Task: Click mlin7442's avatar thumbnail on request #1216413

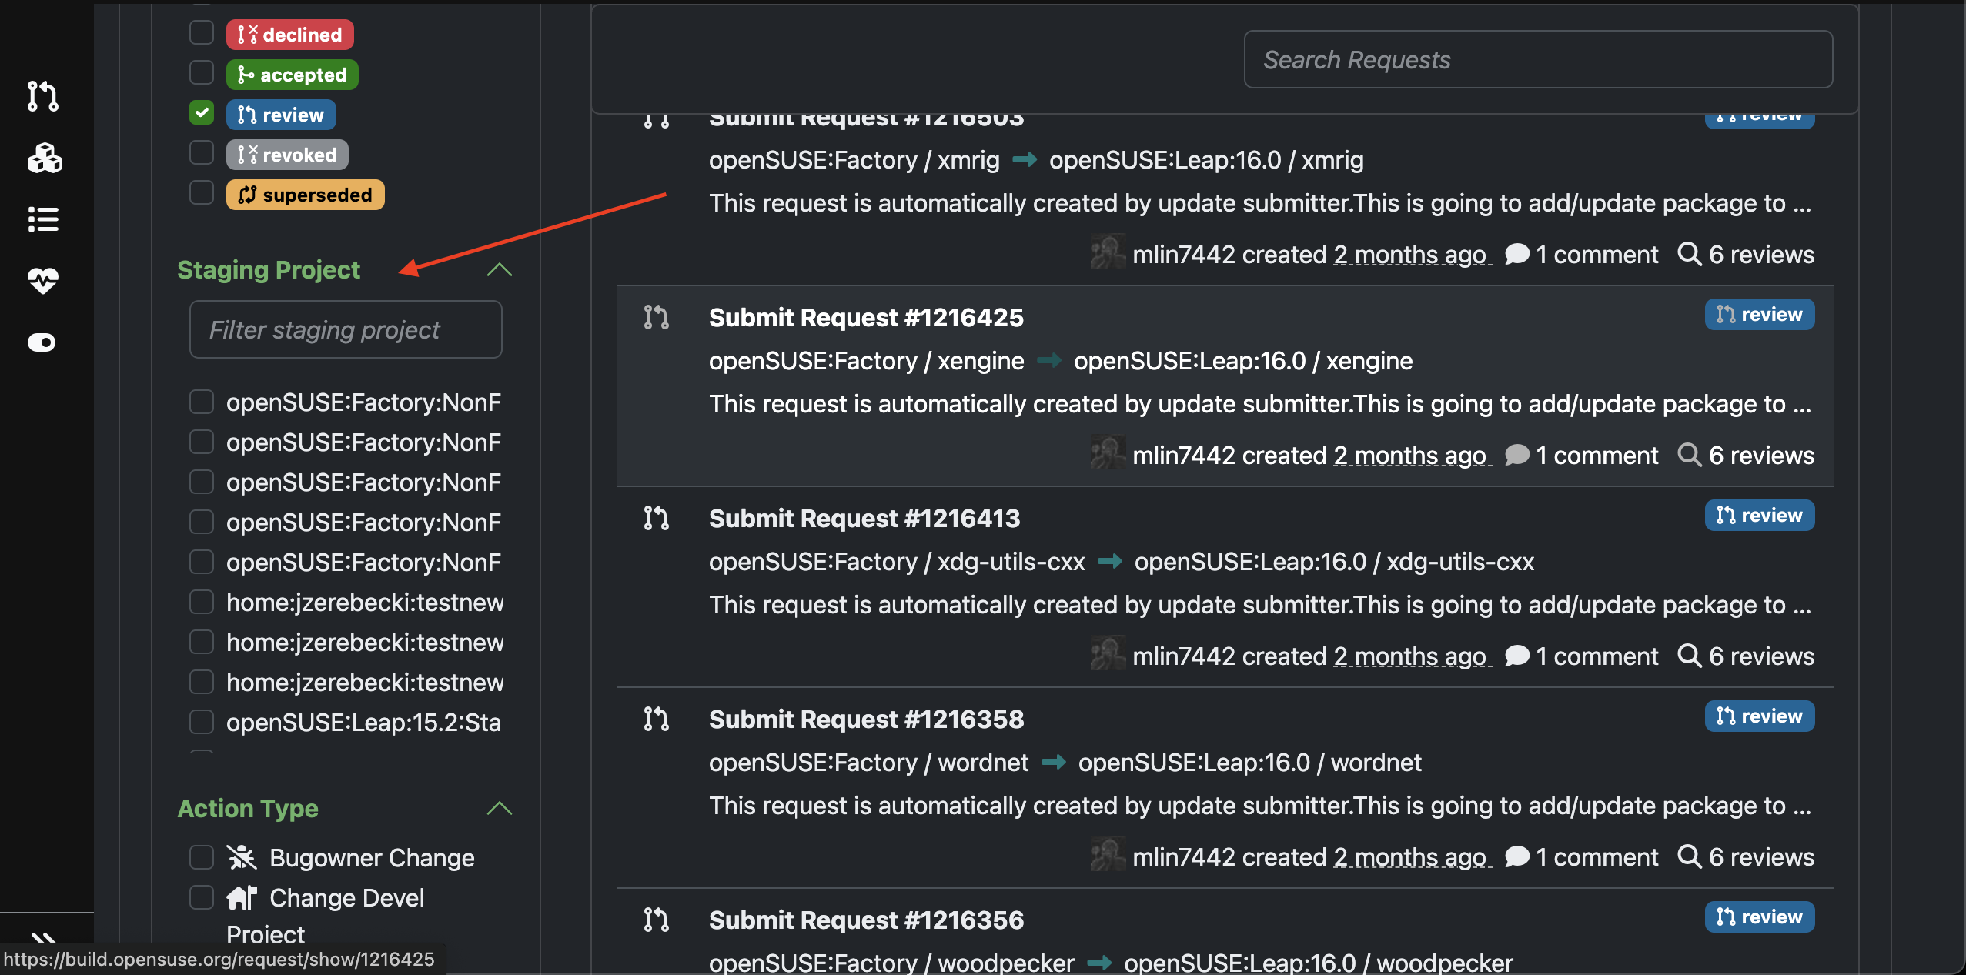Action: tap(1108, 656)
